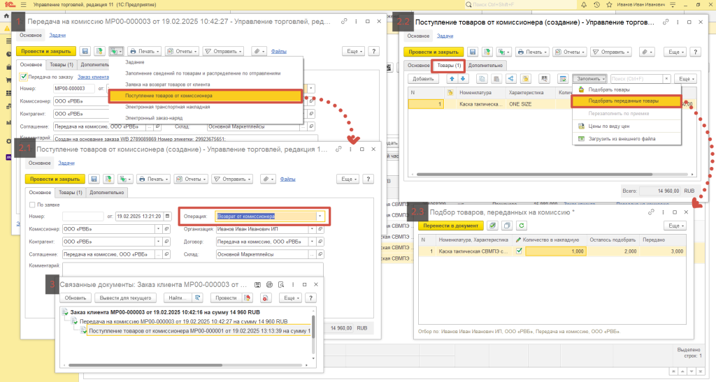The image size is (716, 382).
Task: Uncheck all rows icon in Подбор товаров window
Action: 507,226
